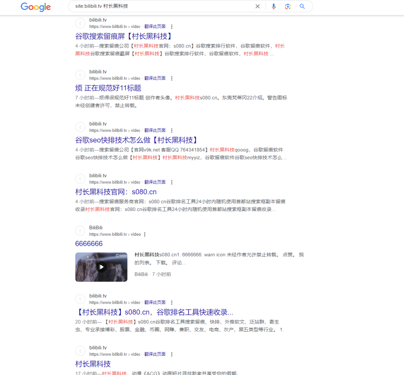Open the 谷歌seo快排技术怎么做 result
This screenshot has height=375, width=404.
coord(136,140)
